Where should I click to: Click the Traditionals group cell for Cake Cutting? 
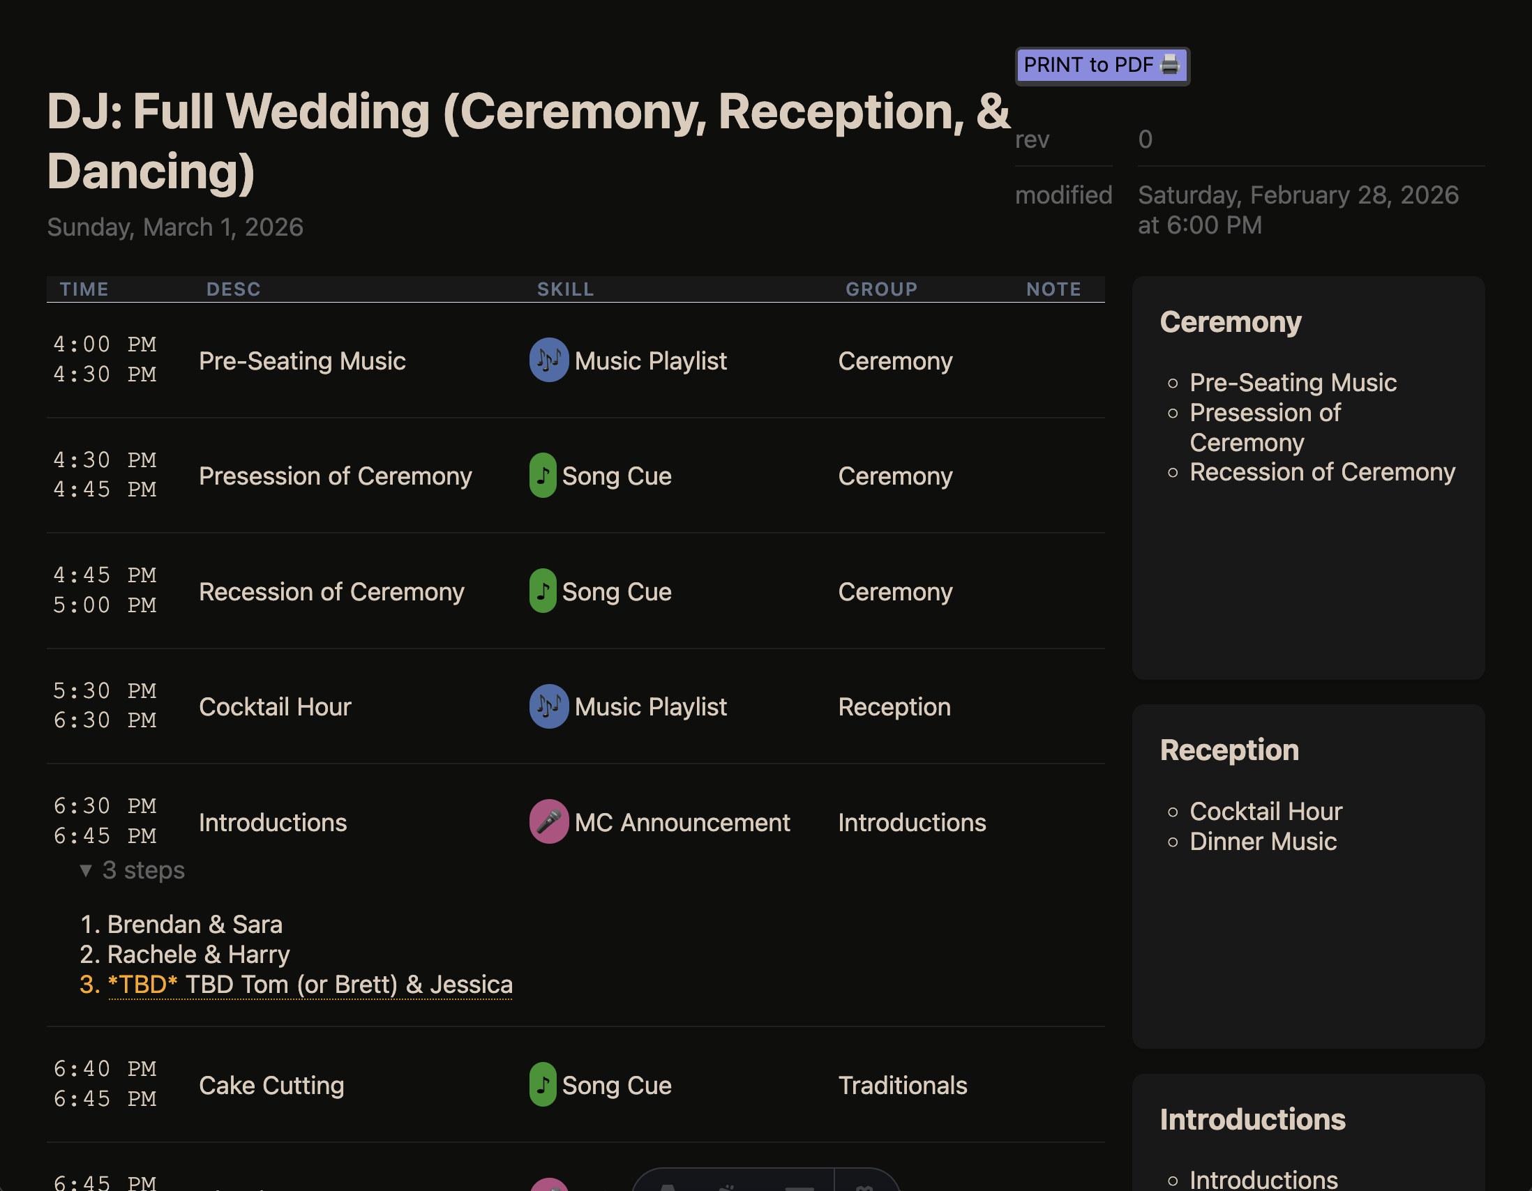903,1085
